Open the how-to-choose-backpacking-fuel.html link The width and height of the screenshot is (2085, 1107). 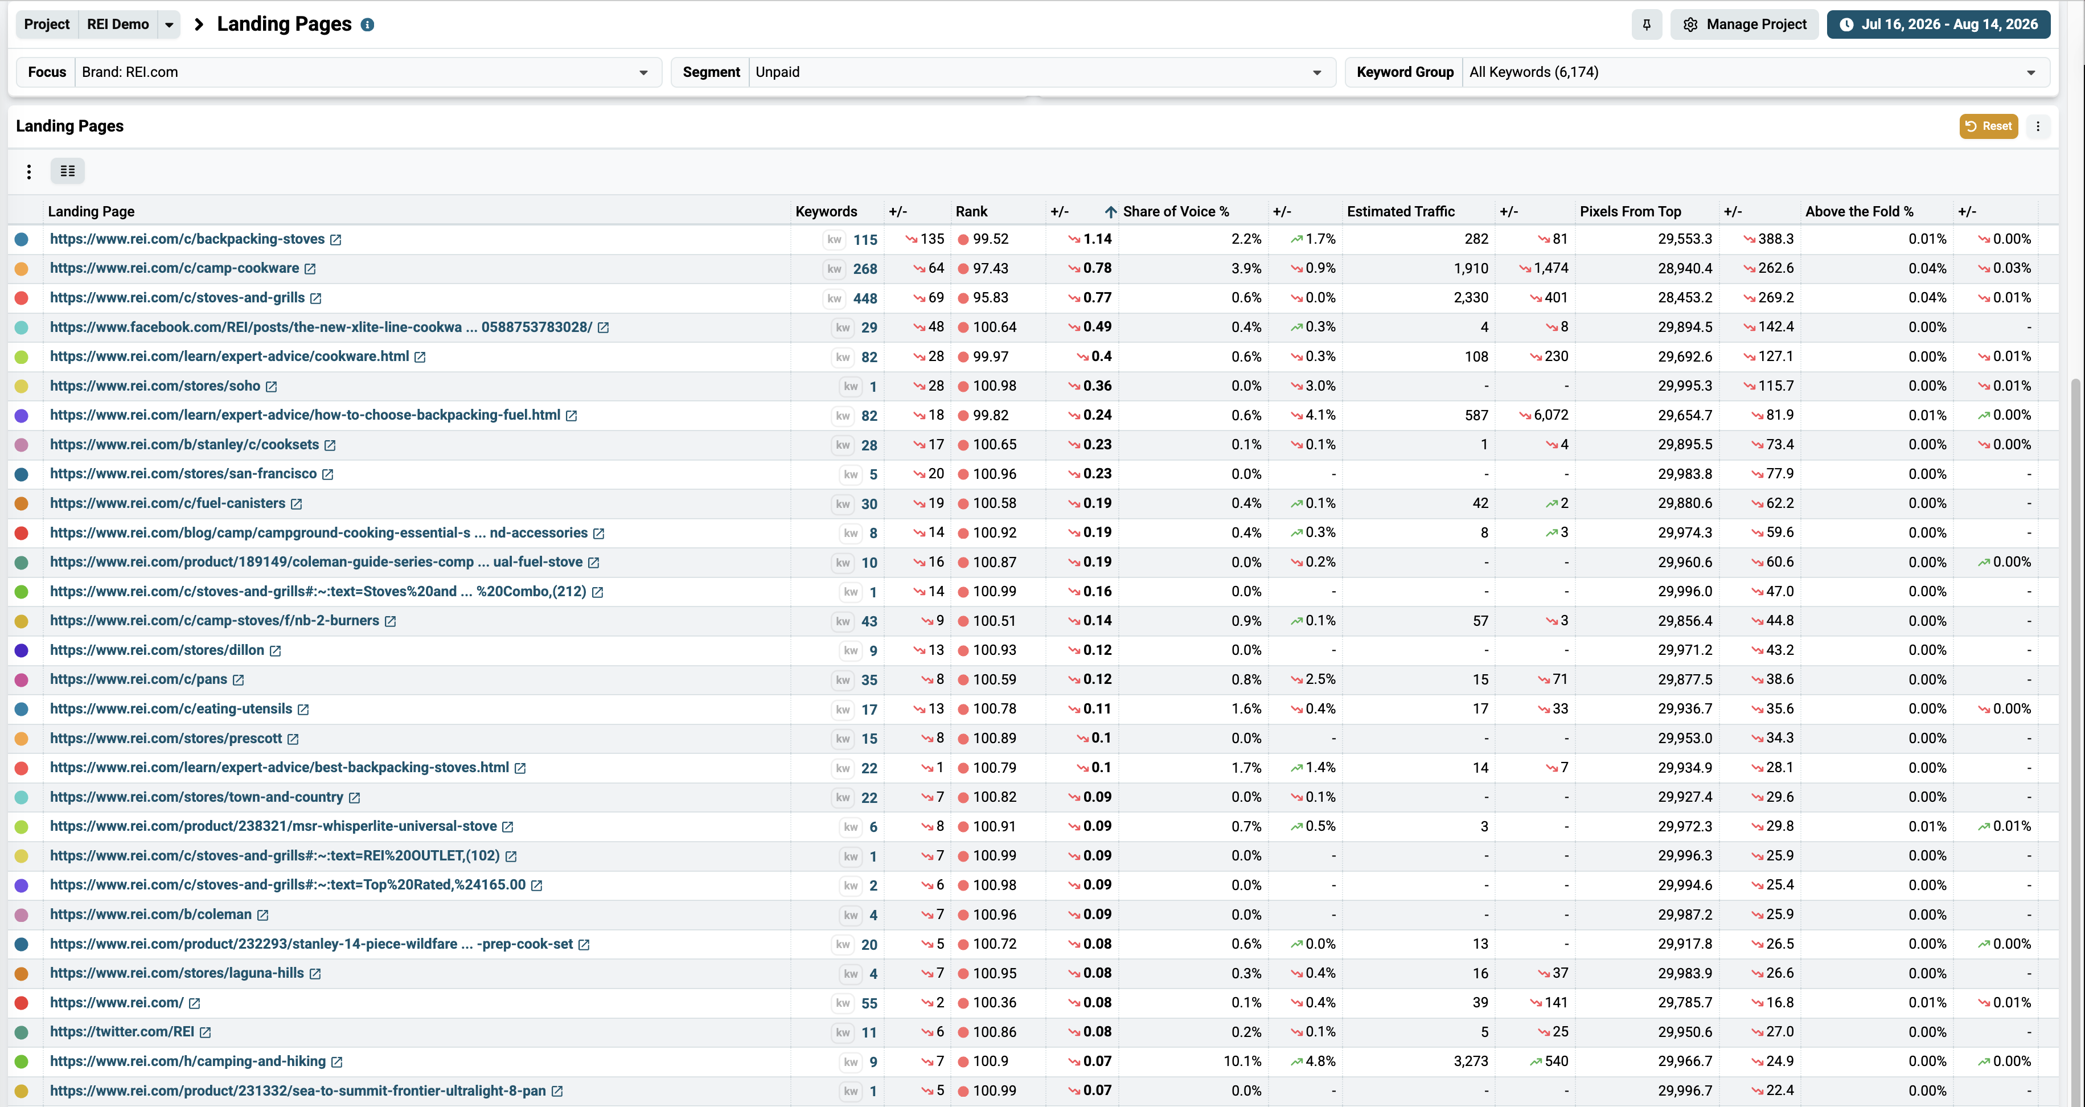coord(305,415)
